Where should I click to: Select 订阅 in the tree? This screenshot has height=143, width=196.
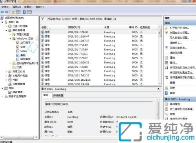pos(19,67)
